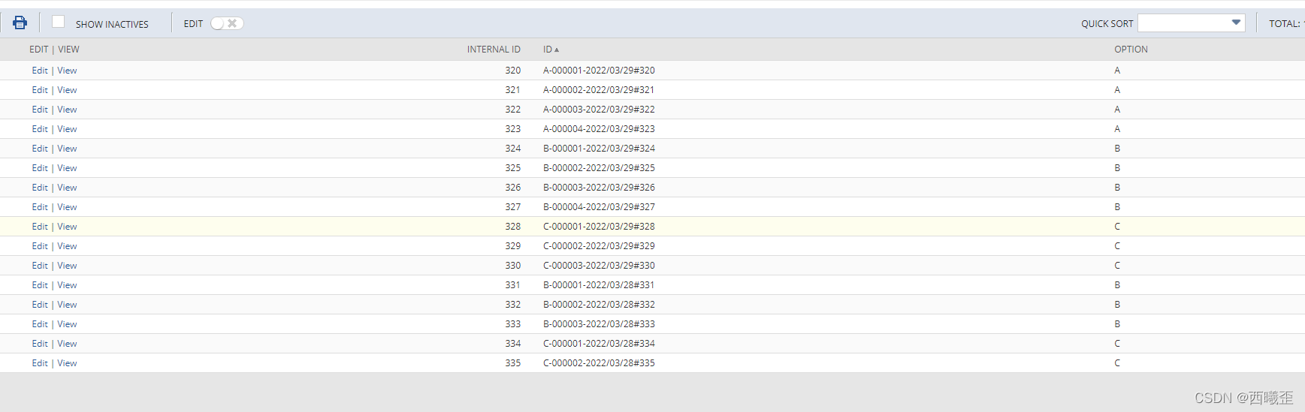
Task: Select ID text B-000003-2022/03/29#326
Action: [x=599, y=188]
